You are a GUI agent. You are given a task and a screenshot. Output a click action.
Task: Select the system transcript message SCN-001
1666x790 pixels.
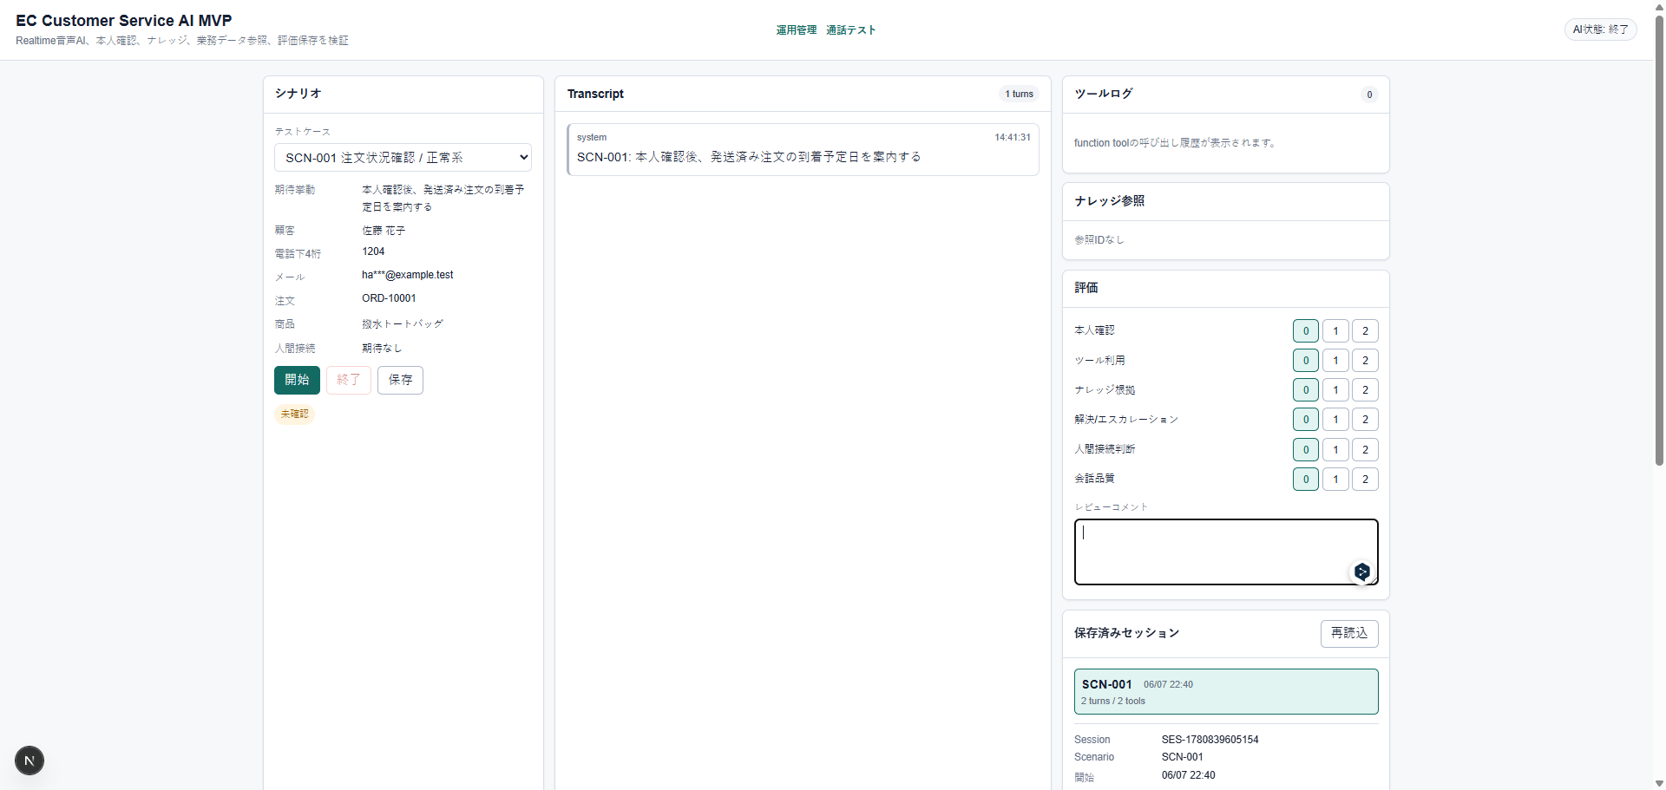803,149
